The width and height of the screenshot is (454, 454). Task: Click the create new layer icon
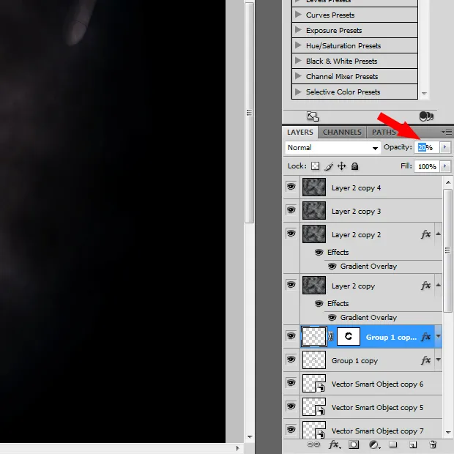click(413, 444)
